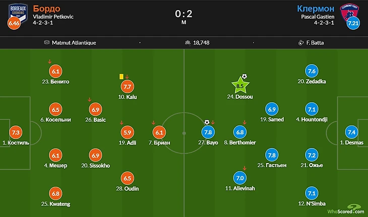Click Бенито's substitution arrow indicator

[49, 62]
